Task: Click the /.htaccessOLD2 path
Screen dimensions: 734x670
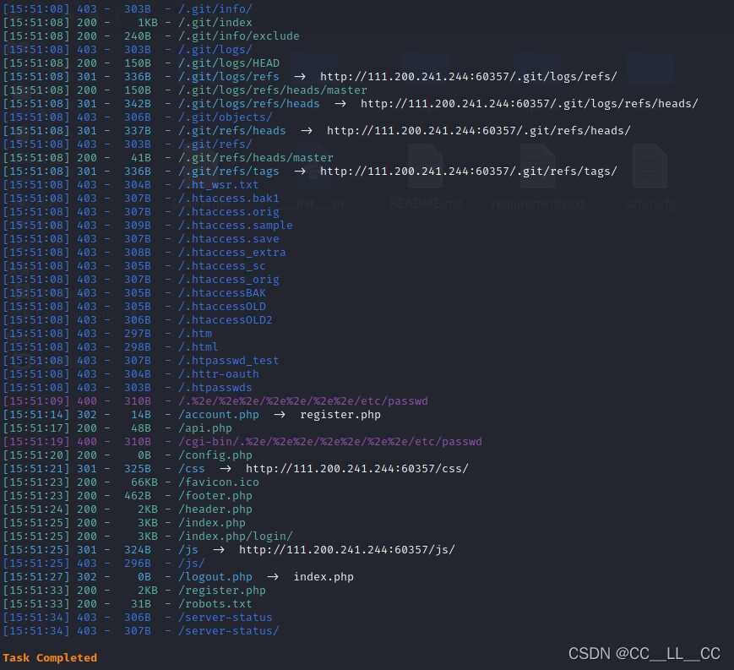Action: [x=226, y=320]
